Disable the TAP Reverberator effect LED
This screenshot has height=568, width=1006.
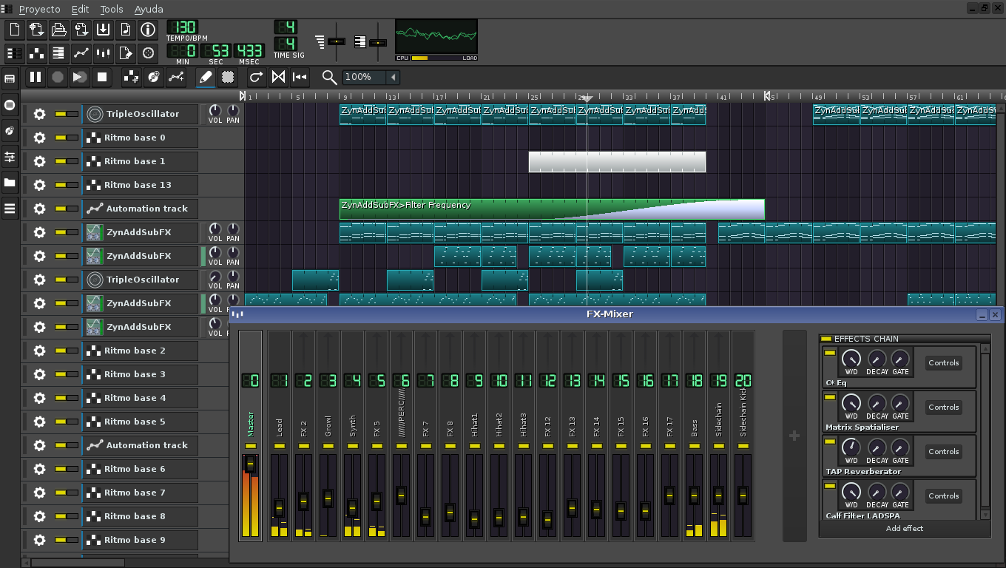click(830, 441)
